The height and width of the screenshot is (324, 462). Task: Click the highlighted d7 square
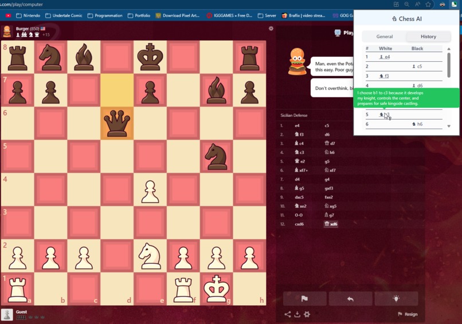117,90
